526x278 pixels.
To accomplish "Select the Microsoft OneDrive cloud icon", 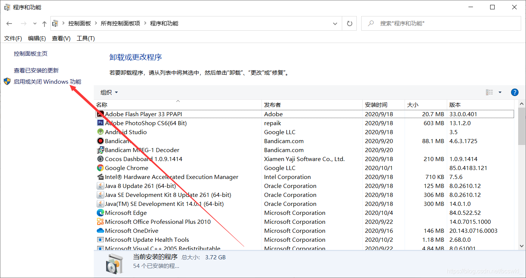I will [x=100, y=231].
